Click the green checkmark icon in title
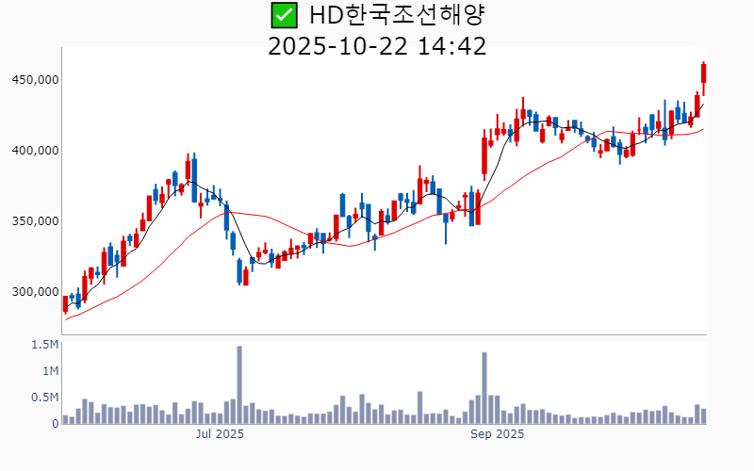Viewport: 754px width, 471px height. tap(282, 15)
